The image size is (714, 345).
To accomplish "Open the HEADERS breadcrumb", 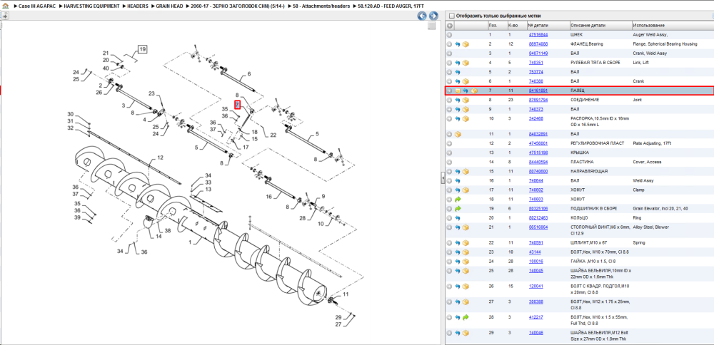I will (x=138, y=7).
